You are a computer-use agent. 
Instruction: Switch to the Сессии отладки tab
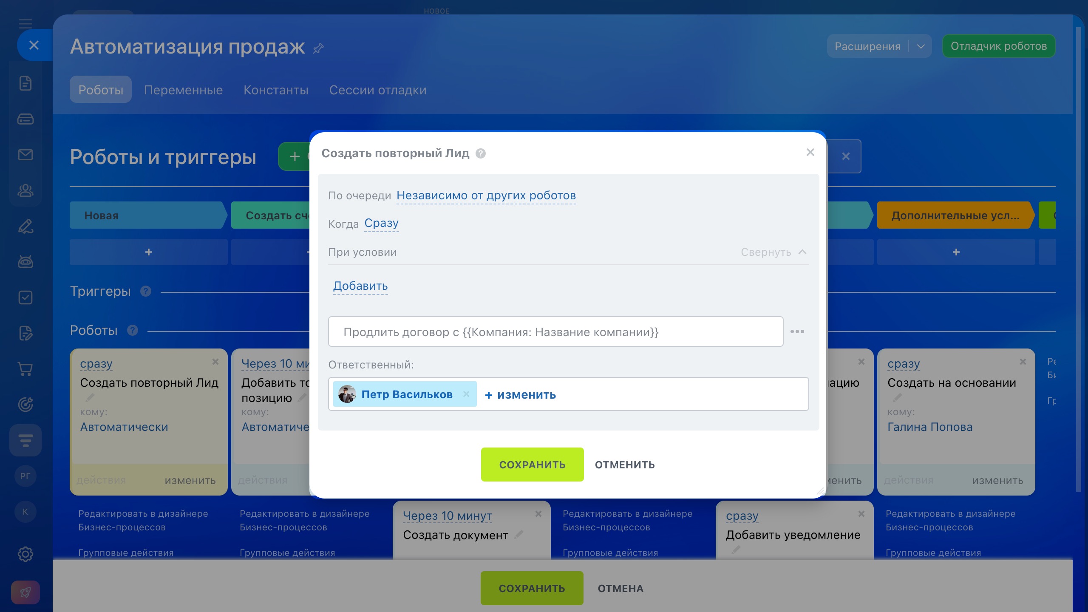tap(377, 90)
